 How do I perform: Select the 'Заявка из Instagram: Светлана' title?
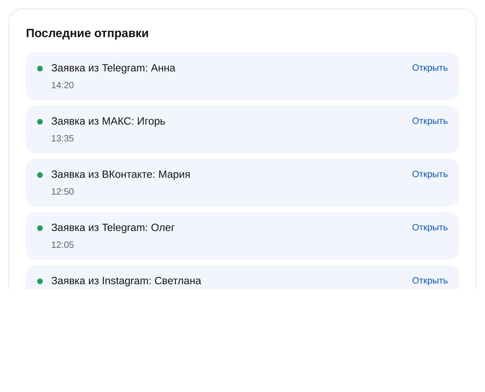click(x=126, y=281)
